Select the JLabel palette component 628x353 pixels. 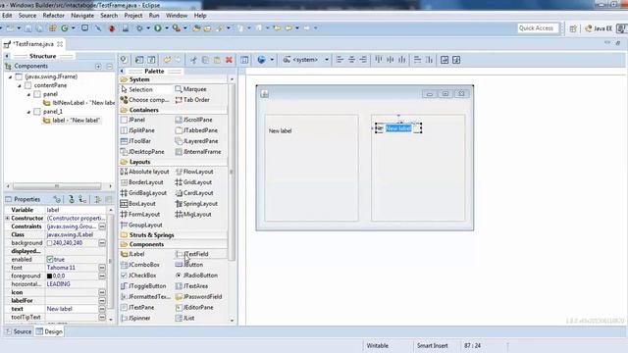[x=132, y=254]
